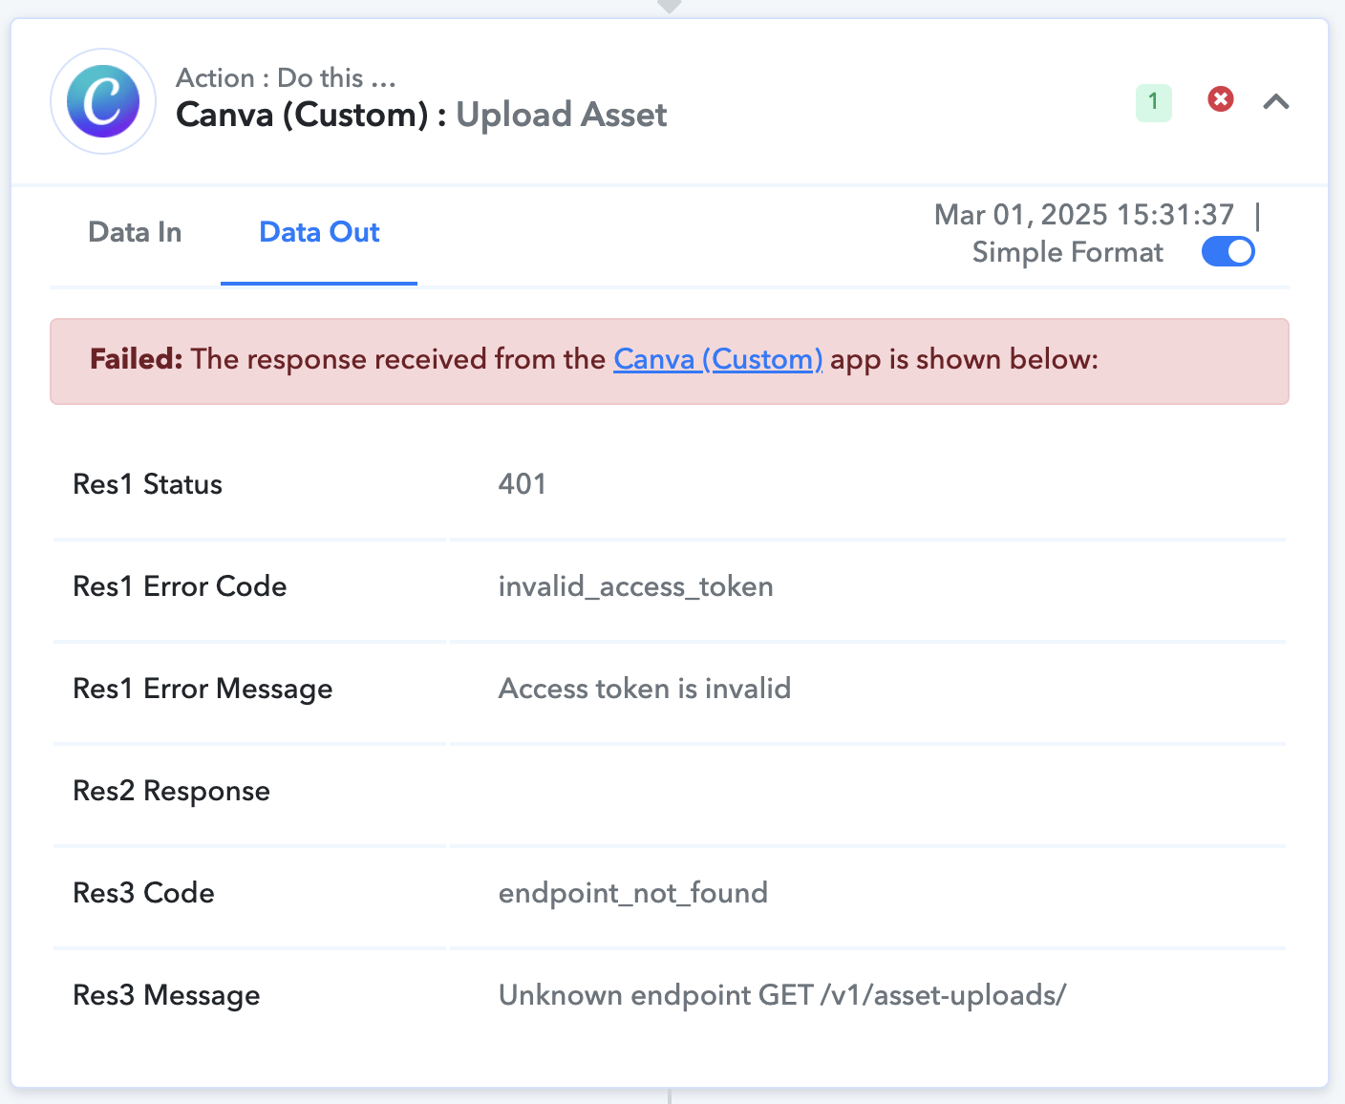This screenshot has width=1345, height=1104.
Task: Click the Res1 Error Message label
Action: [x=203, y=689]
